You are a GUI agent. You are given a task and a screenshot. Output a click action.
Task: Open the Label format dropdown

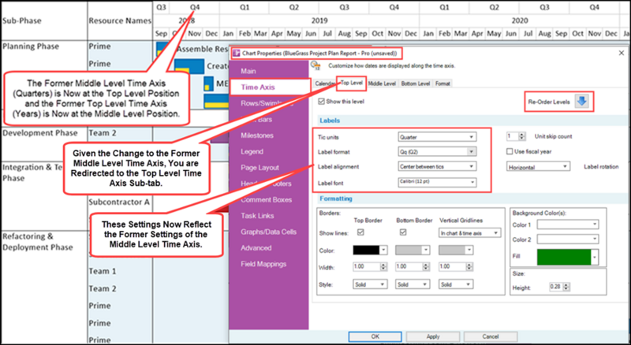[437, 151]
